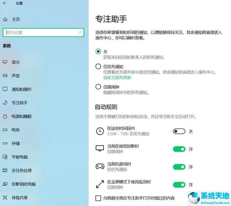Turn off the 当我在使用投影时 toggle

tap(179, 149)
